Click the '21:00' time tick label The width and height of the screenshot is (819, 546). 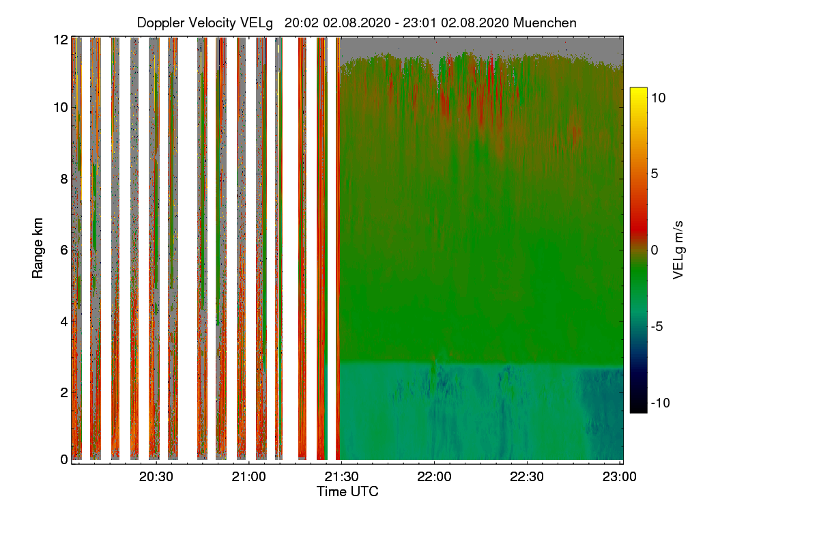[x=249, y=476]
